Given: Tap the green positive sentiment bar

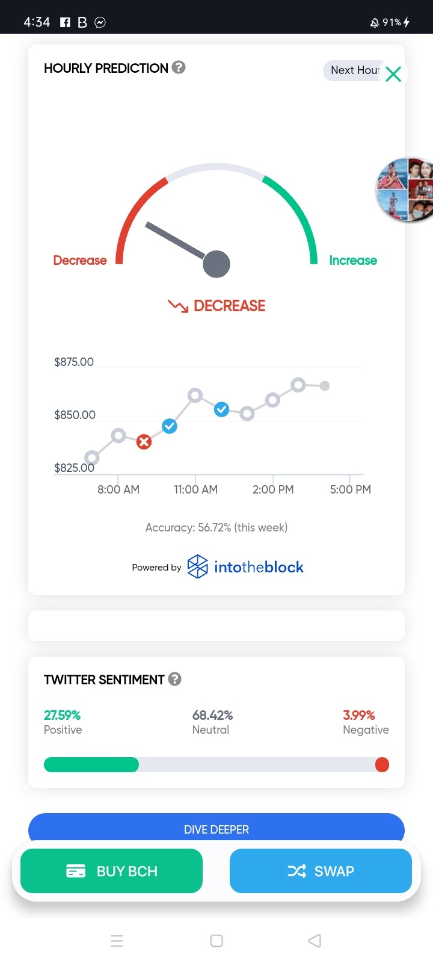Looking at the screenshot, I should click(x=91, y=764).
